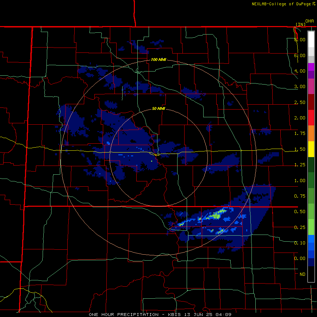Click the NEXLAB-College of DuPage credit text
This screenshot has height=317, width=317.
[x=284, y=4]
